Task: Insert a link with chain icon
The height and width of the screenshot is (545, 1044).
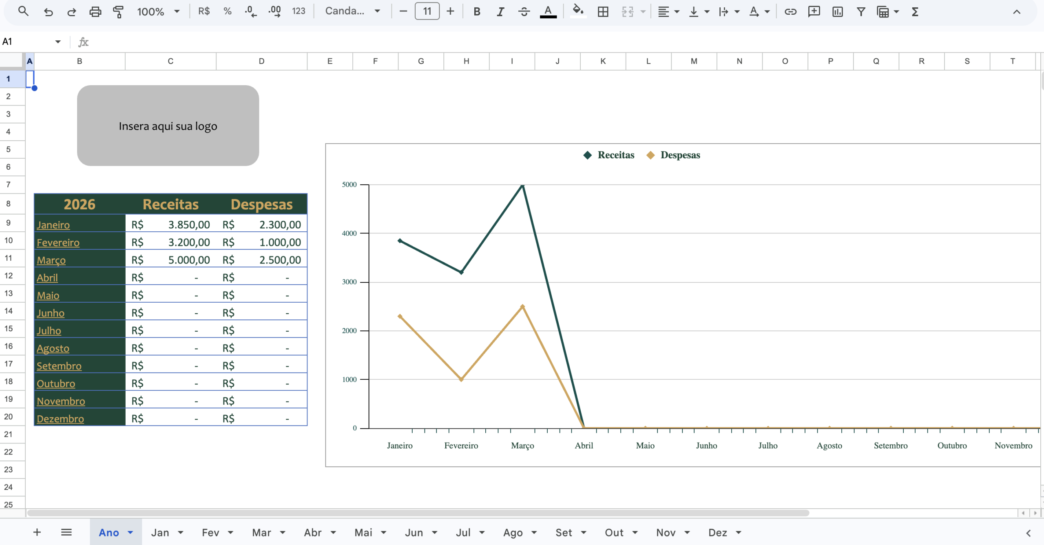Action: (x=790, y=11)
